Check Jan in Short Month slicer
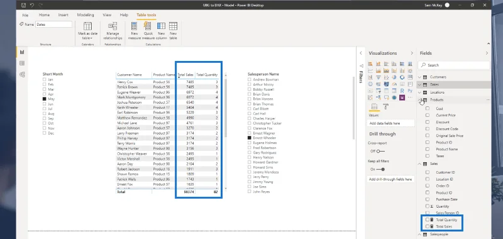503x239 pixels. coord(44,79)
